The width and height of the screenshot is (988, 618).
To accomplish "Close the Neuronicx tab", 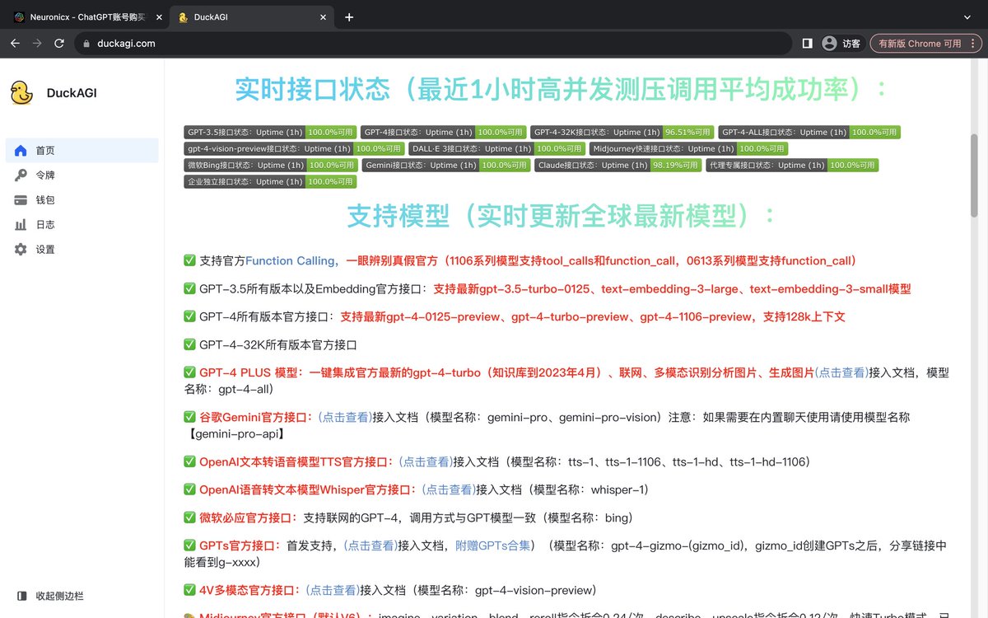I will pos(157,17).
